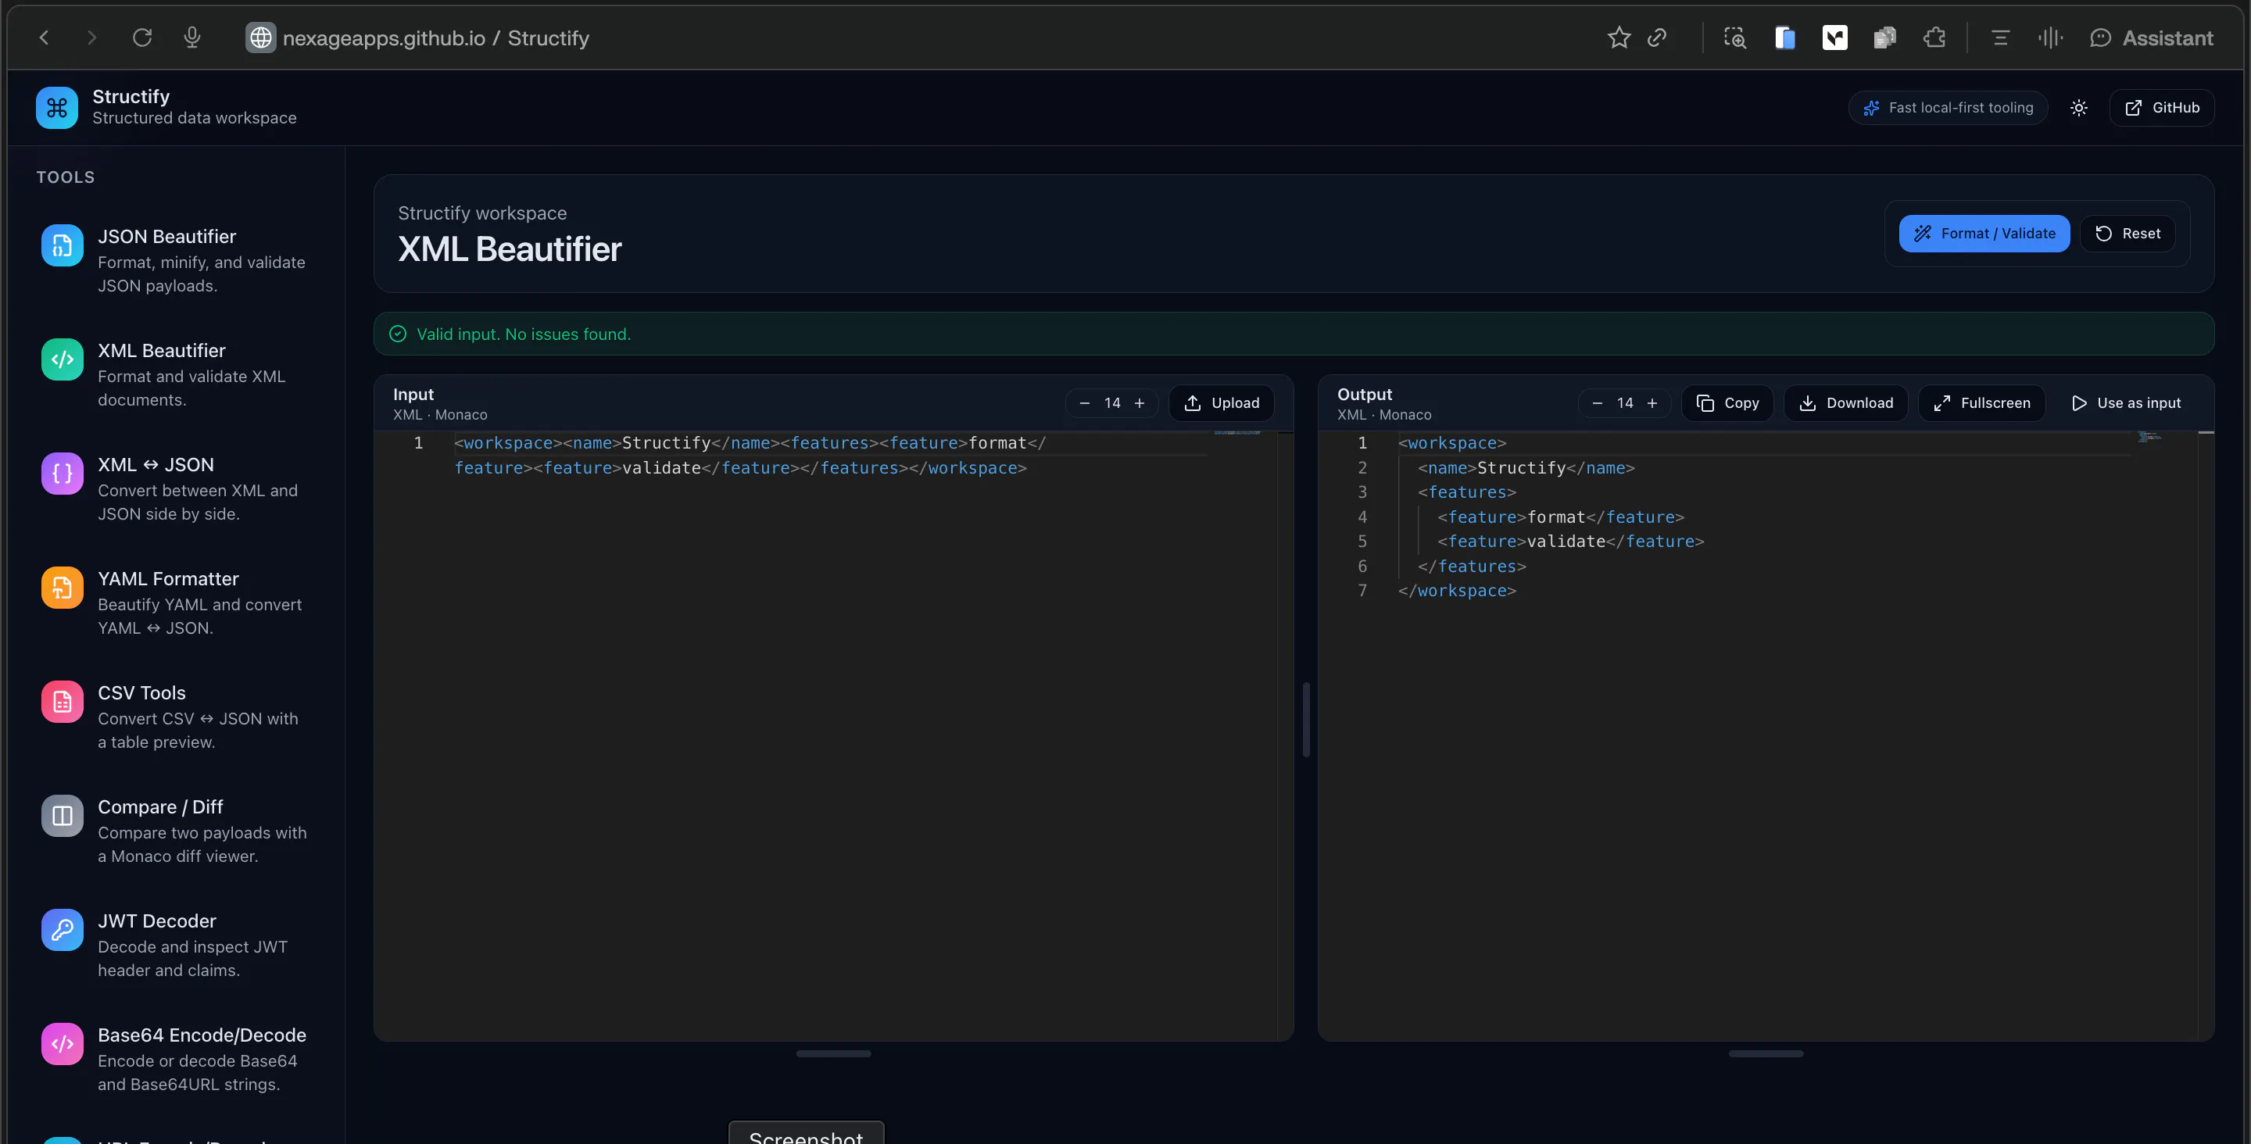The width and height of the screenshot is (2251, 1144).
Task: Open the GitHub link button
Action: coord(2162,108)
